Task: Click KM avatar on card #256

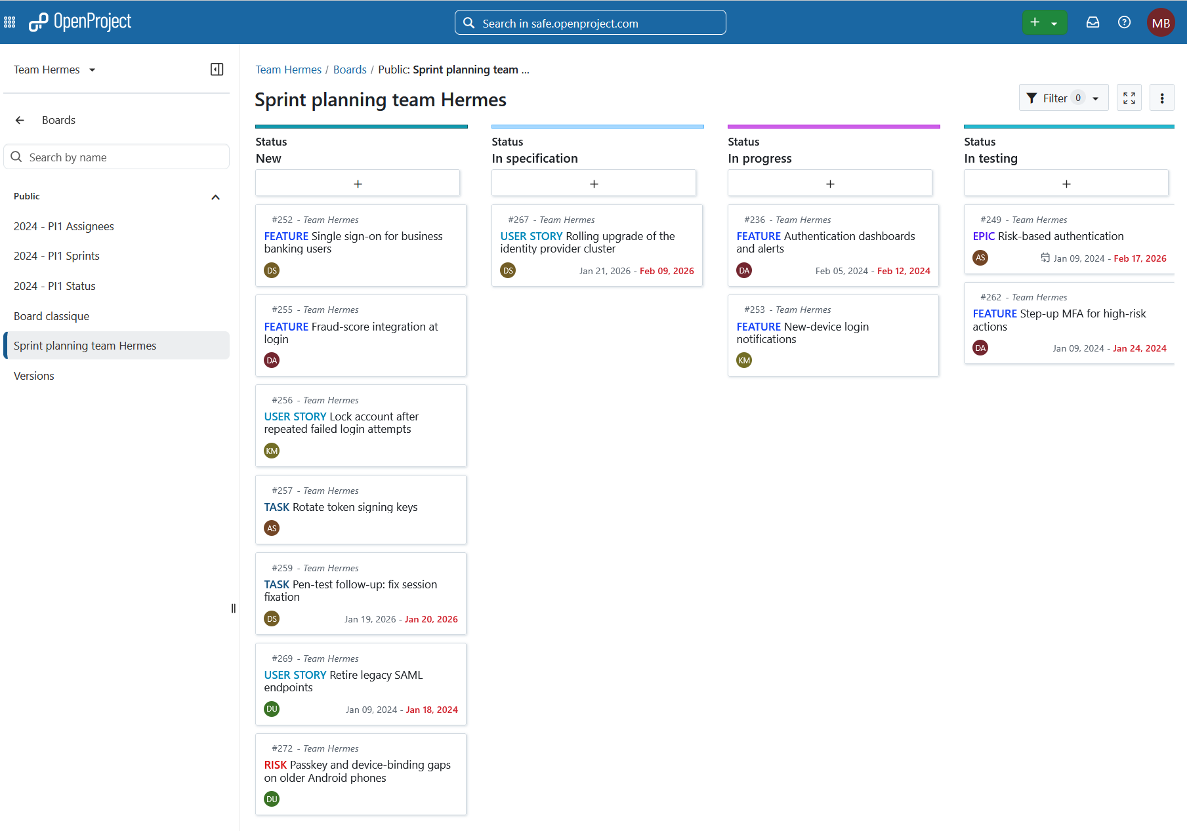Action: pyautogui.click(x=272, y=451)
